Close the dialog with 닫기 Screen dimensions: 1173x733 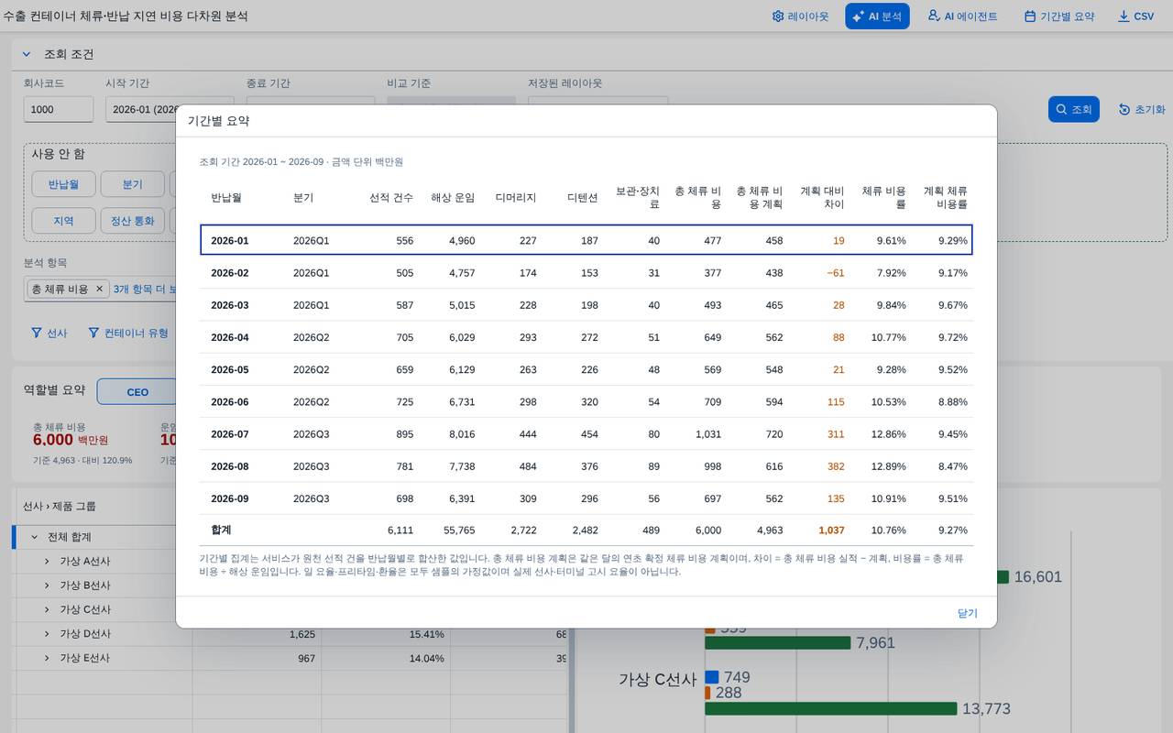[x=968, y=613]
